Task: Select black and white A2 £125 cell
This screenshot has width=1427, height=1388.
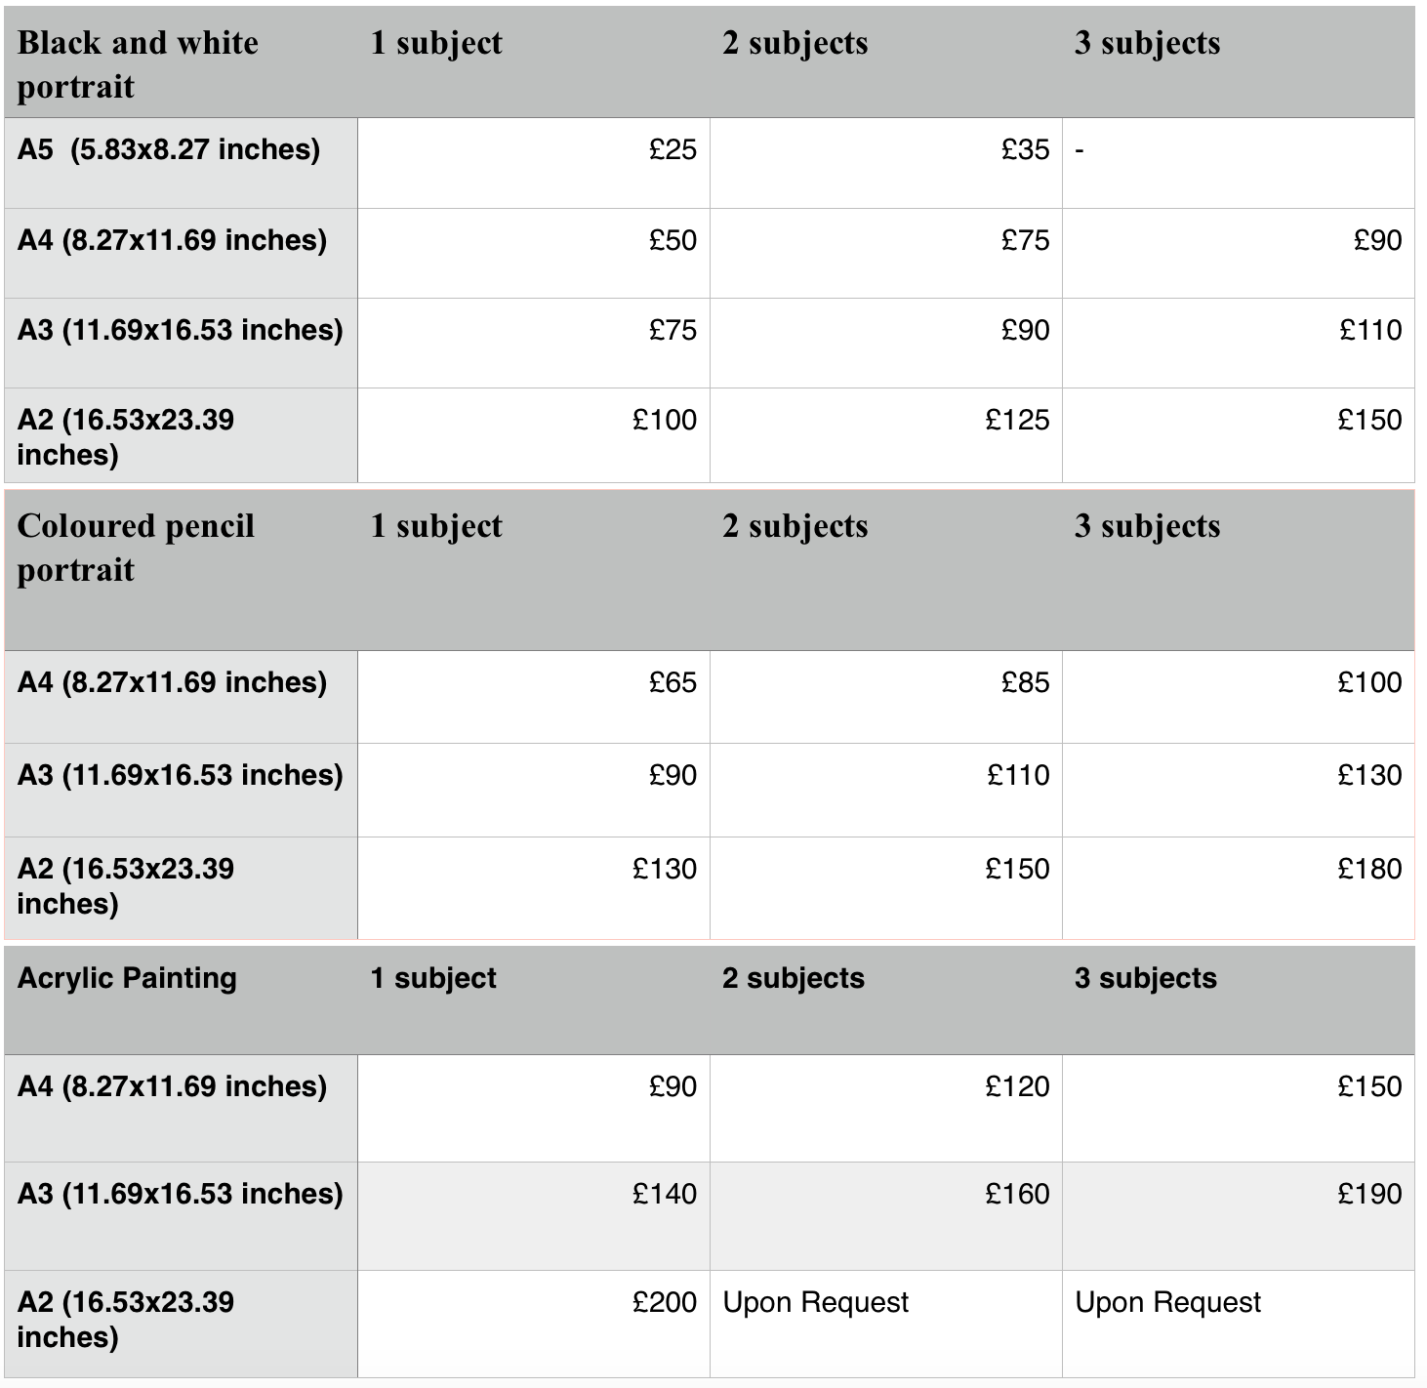Action: [1017, 420]
